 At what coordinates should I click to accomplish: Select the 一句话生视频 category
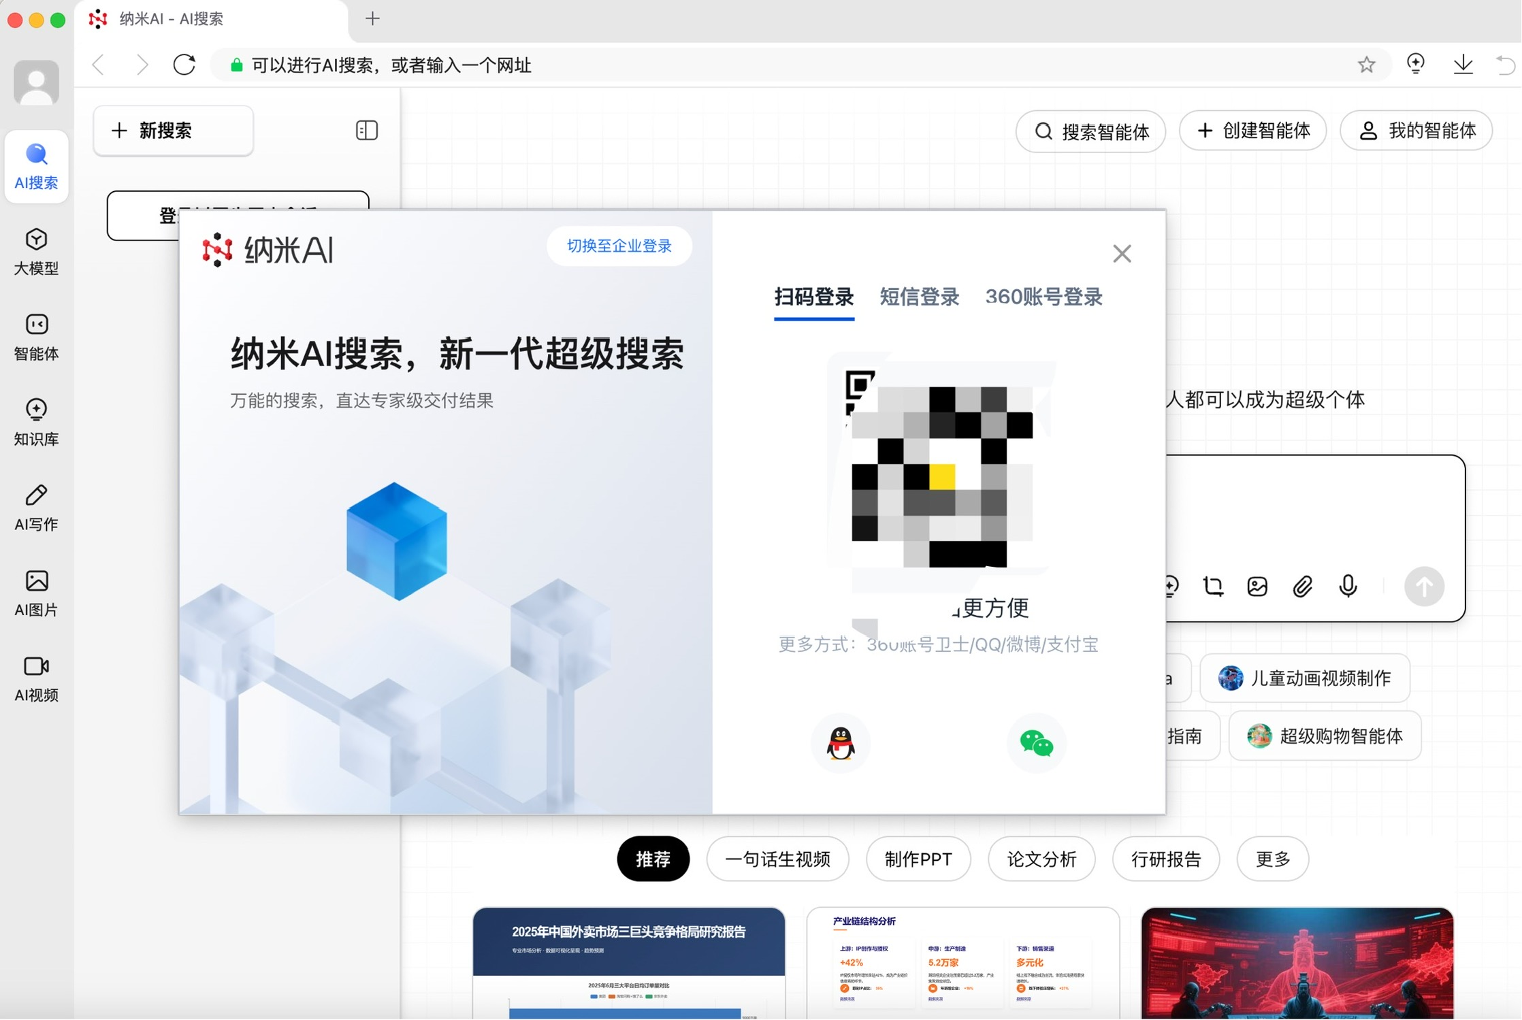(x=777, y=859)
